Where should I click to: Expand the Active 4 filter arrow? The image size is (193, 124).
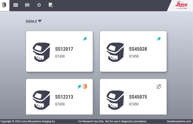pyautogui.click(x=40, y=21)
